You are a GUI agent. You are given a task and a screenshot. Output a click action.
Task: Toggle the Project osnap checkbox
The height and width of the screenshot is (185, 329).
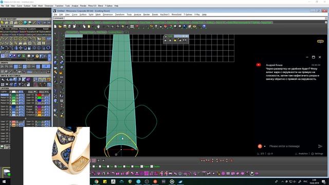click(x=142, y=166)
